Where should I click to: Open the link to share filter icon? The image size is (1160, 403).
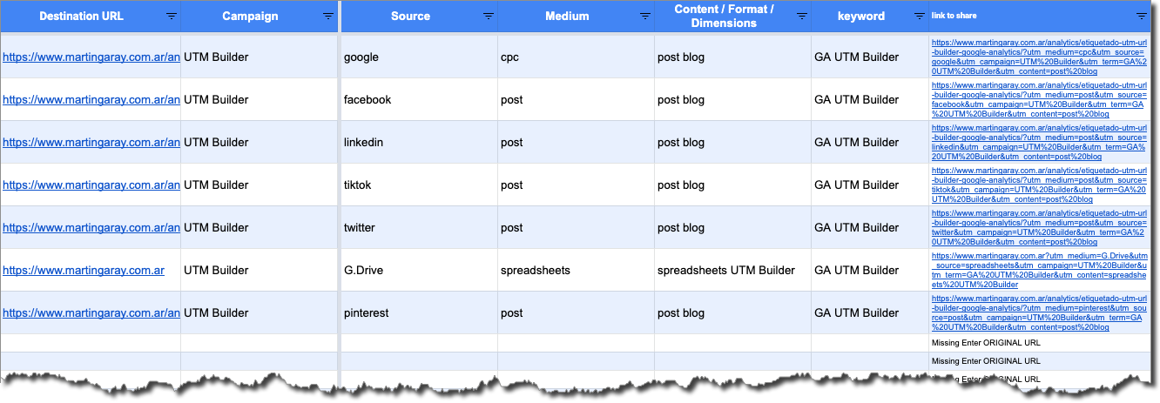pyautogui.click(x=1142, y=16)
